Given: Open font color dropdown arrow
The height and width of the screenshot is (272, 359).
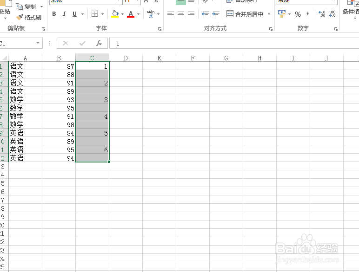Looking at the screenshot, I should click(x=138, y=14).
